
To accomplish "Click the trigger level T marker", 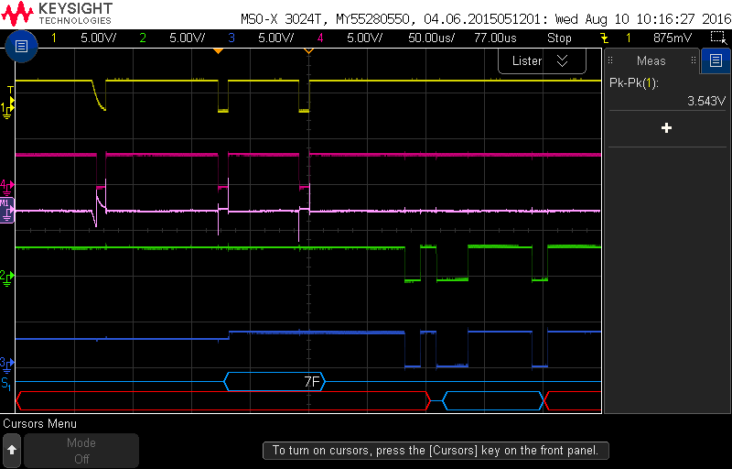I will (x=11, y=90).
